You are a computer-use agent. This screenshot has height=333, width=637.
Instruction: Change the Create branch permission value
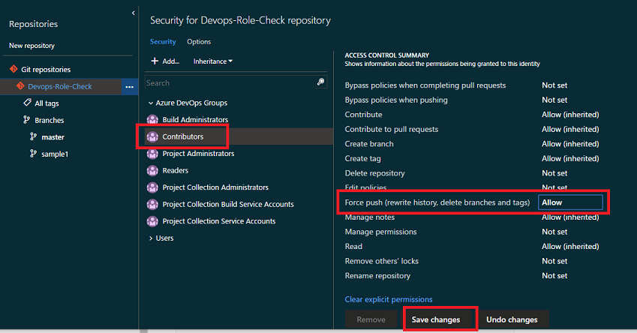(570, 144)
